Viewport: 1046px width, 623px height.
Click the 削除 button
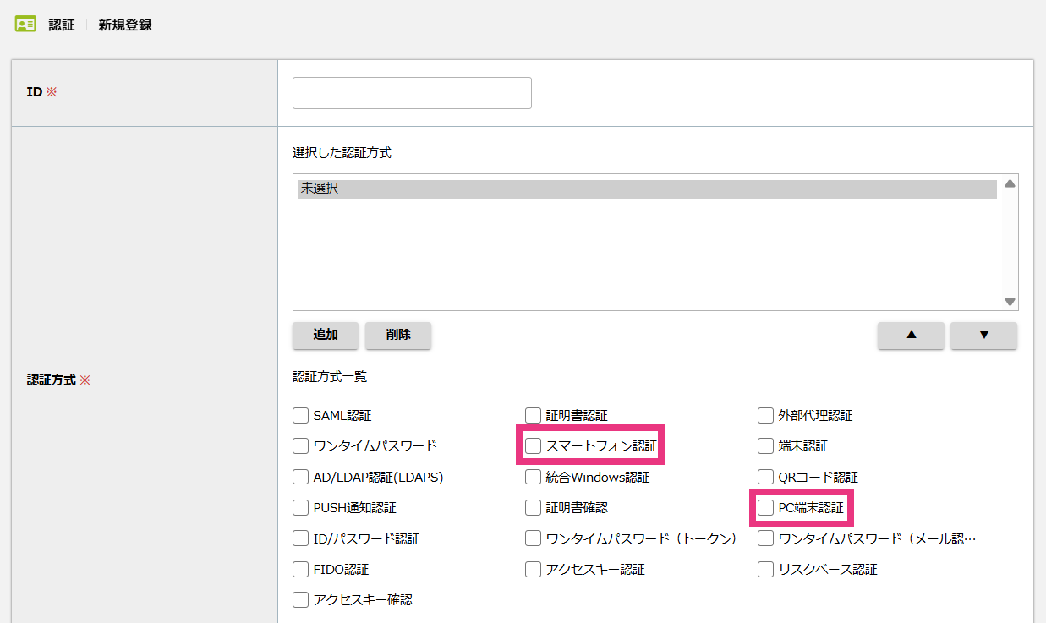[398, 335]
